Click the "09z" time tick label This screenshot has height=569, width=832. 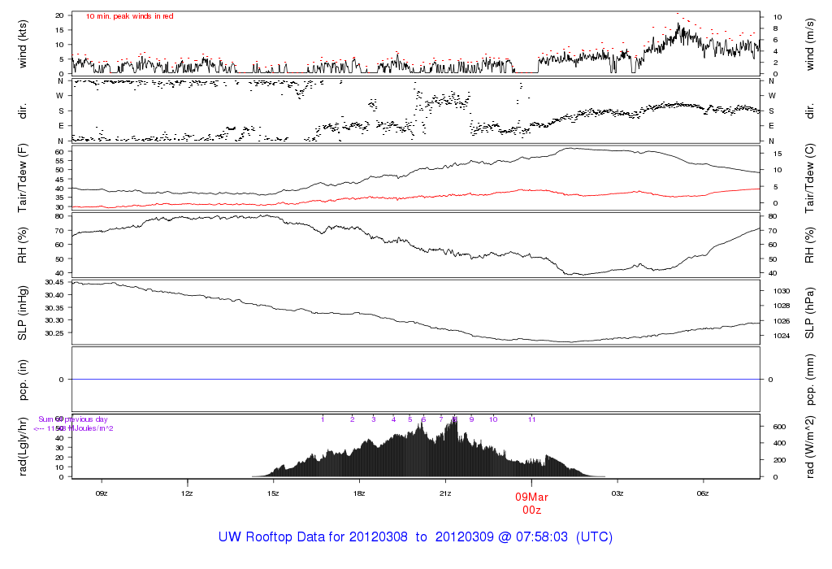(x=102, y=493)
